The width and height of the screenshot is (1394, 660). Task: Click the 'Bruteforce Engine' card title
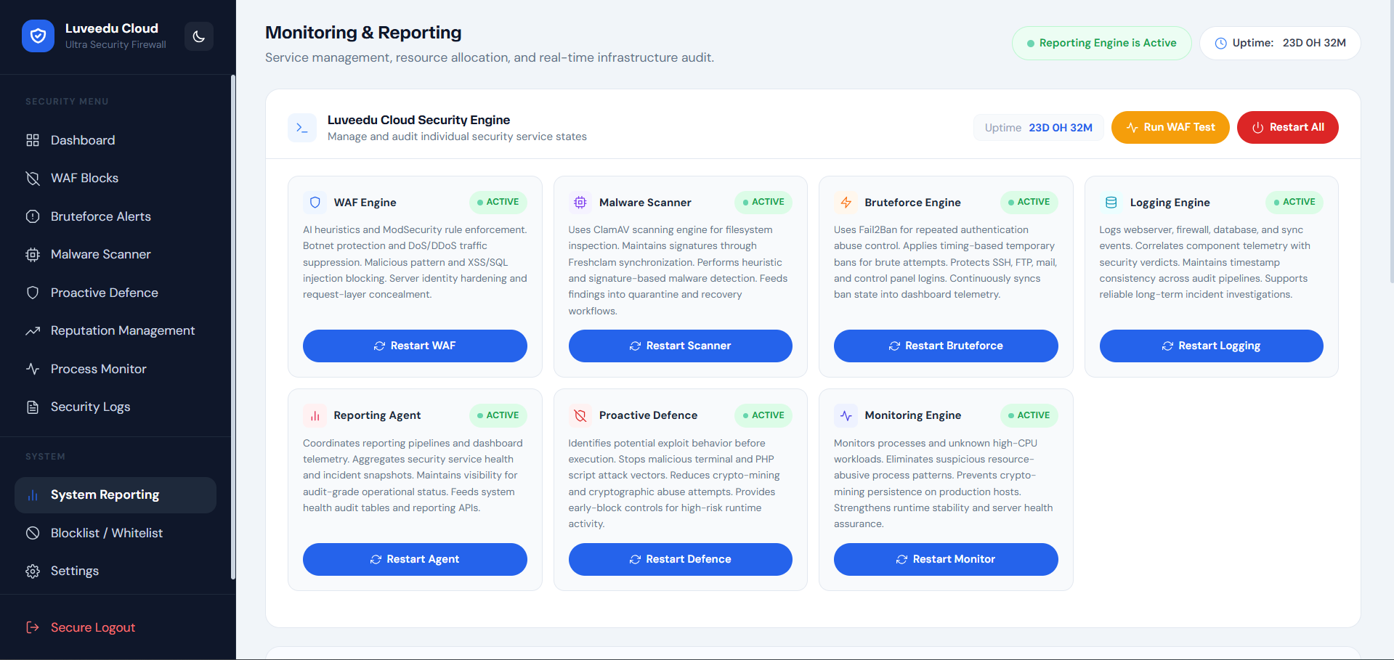pos(912,203)
